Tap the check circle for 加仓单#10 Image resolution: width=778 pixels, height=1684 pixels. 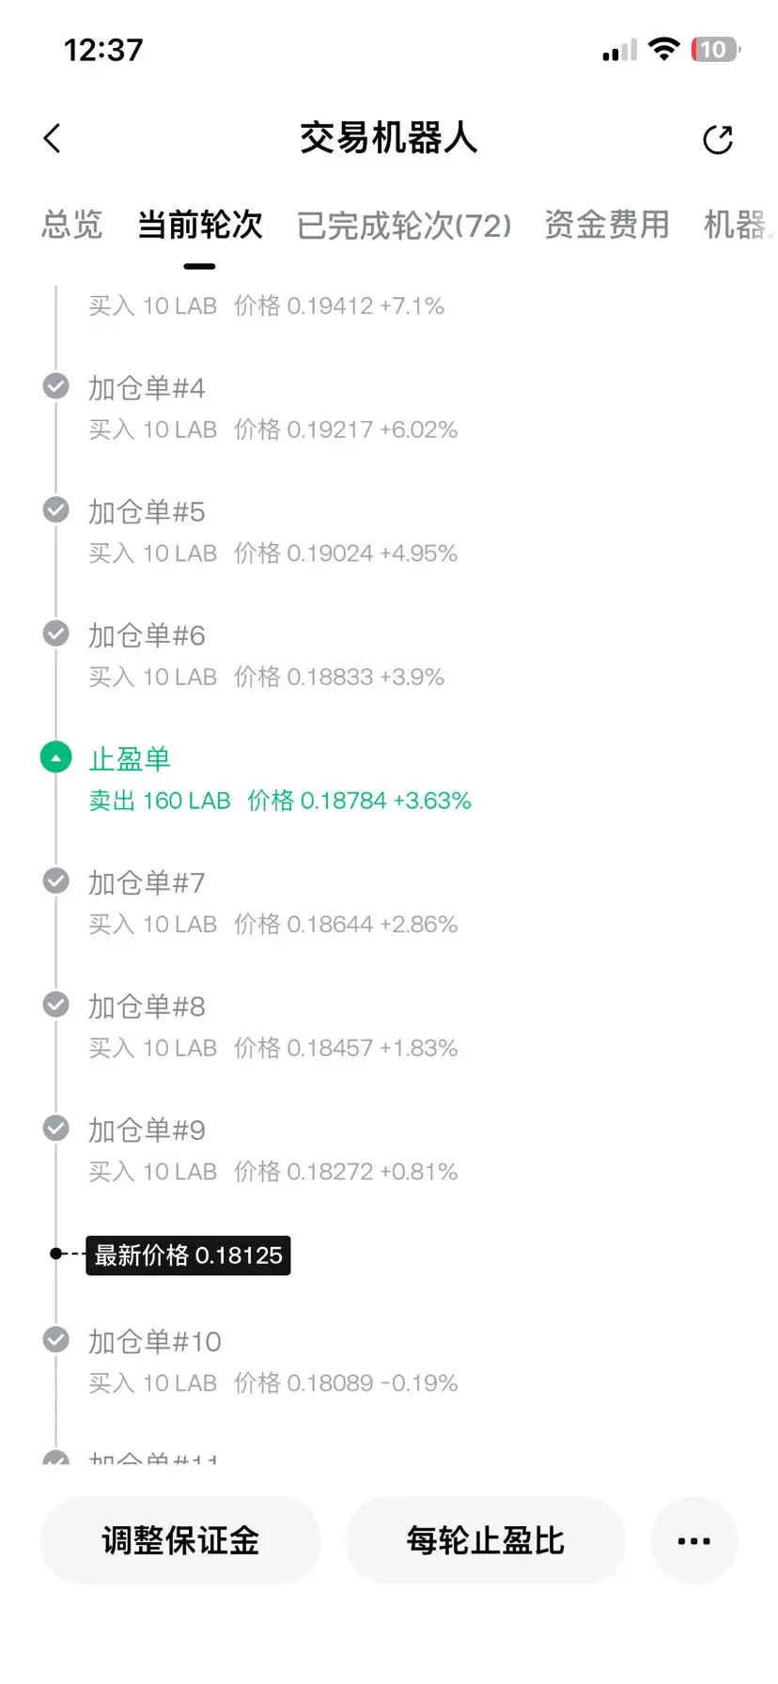(56, 1339)
